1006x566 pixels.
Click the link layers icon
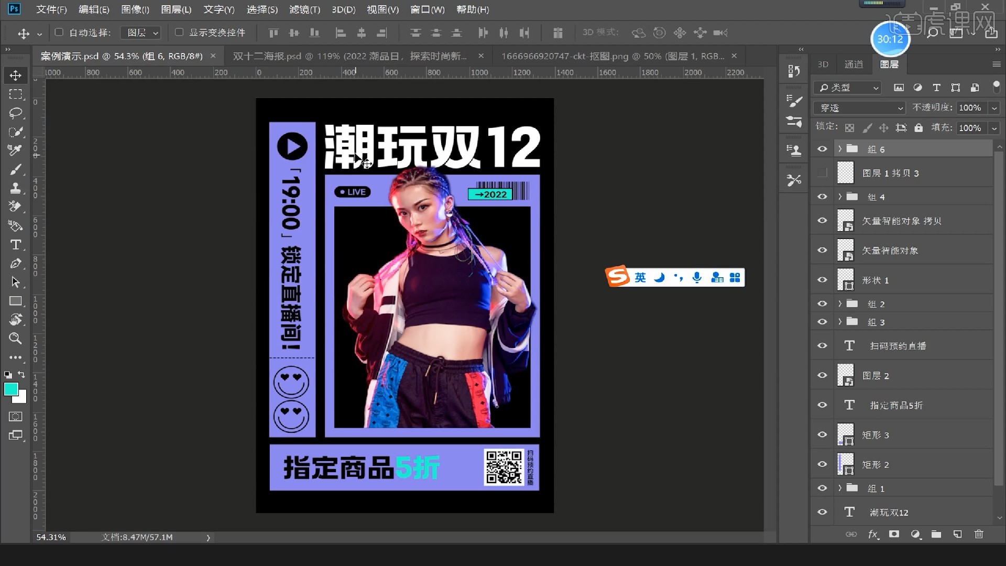tap(851, 534)
